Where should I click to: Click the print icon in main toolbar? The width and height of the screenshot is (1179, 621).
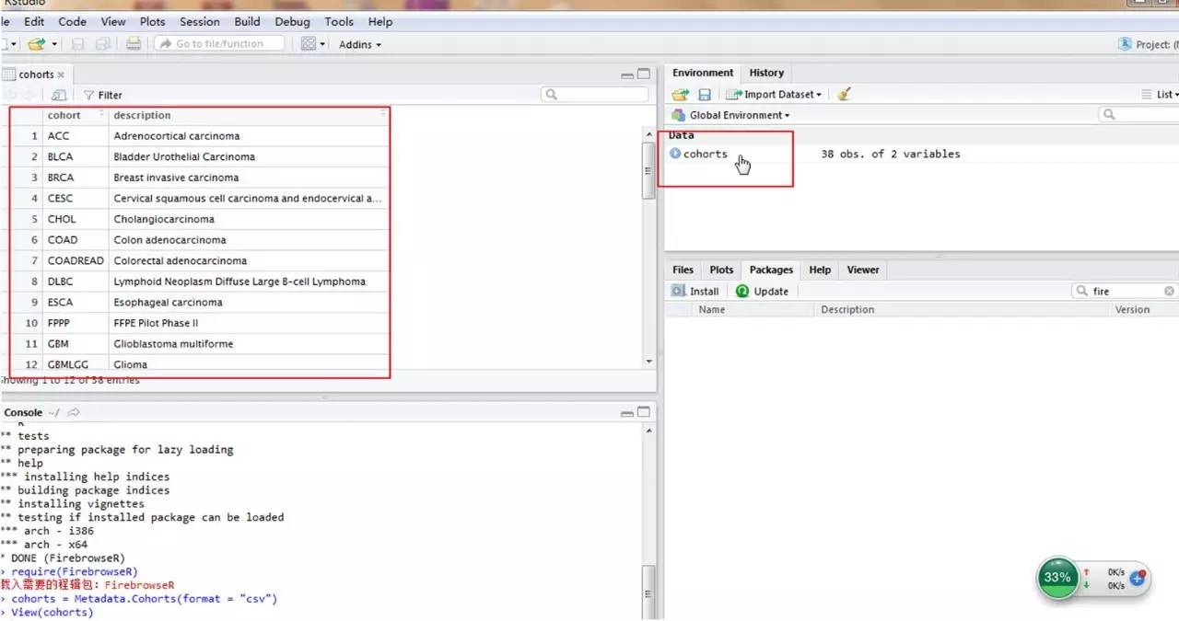pos(134,44)
